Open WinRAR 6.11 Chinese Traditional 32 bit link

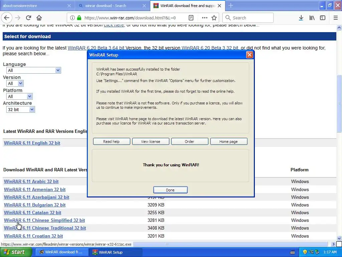pos(45,228)
